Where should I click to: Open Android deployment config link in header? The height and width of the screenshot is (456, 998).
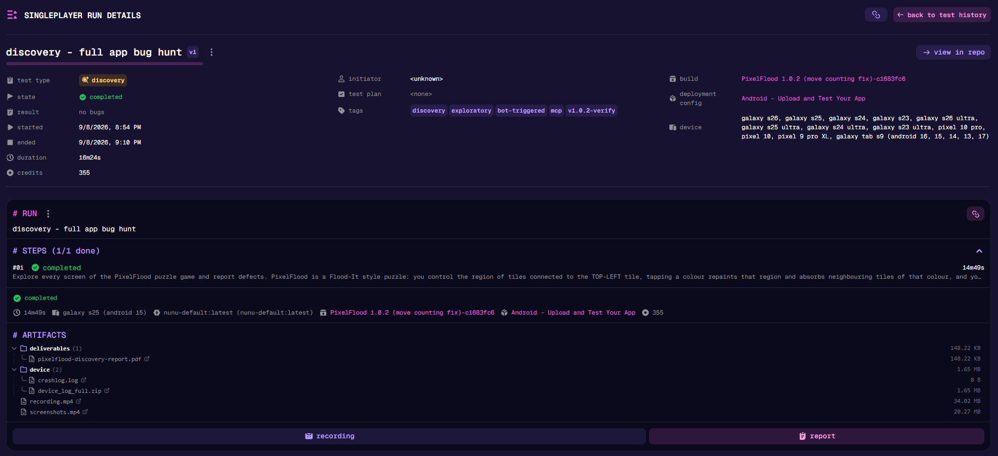click(x=803, y=98)
